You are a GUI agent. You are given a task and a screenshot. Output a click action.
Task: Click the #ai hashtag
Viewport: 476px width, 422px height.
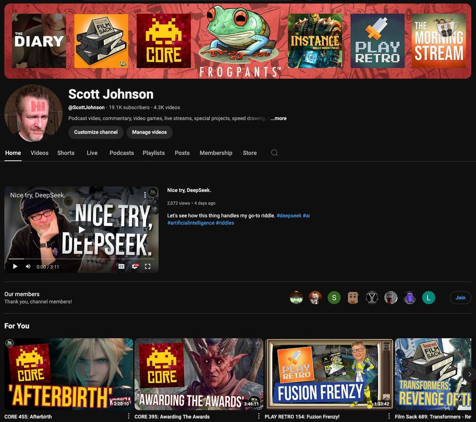click(x=306, y=216)
